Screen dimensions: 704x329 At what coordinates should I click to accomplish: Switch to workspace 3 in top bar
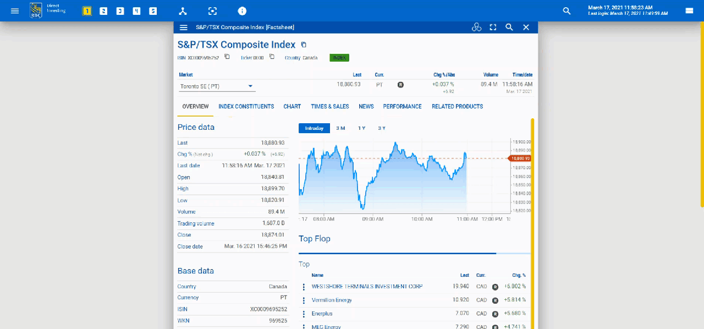(120, 11)
